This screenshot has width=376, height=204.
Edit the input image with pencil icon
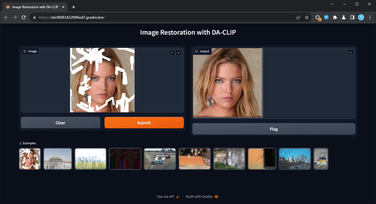(172, 53)
